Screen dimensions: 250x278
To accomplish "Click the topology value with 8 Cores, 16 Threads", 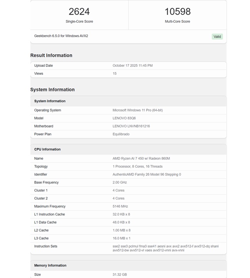I will coord(137,166).
